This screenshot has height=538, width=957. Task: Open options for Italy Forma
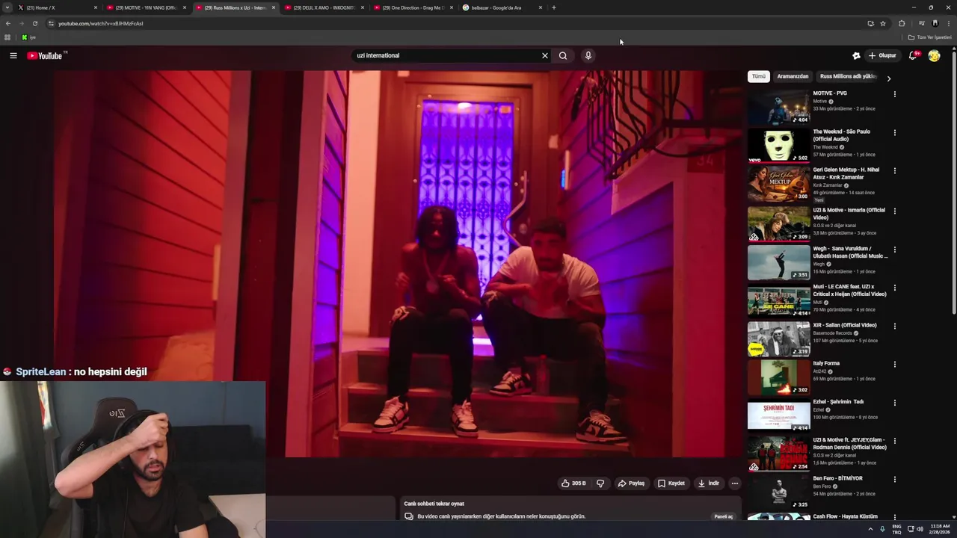[x=894, y=364]
